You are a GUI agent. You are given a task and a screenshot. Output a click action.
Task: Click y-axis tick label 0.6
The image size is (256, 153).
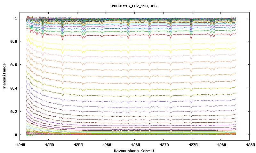14,65
